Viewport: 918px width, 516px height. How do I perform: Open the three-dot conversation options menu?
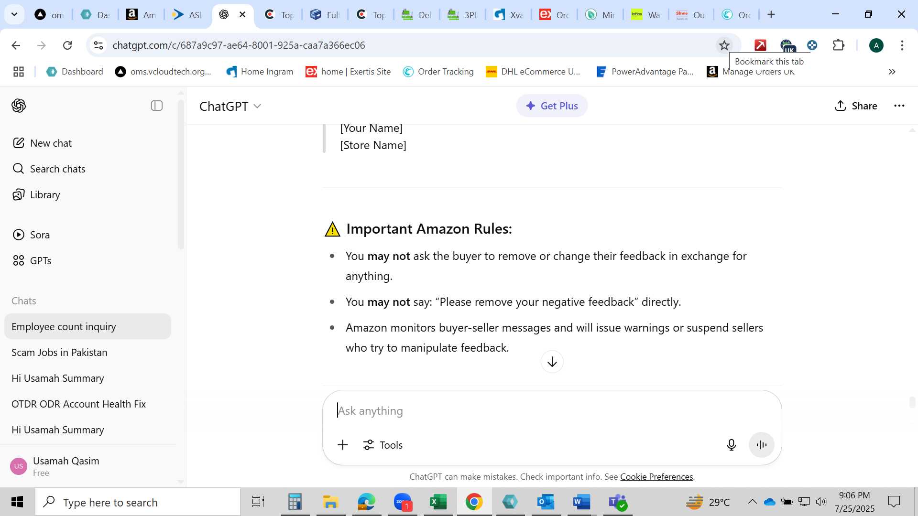click(x=899, y=106)
